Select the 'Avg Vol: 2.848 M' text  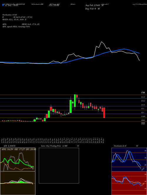94,5
